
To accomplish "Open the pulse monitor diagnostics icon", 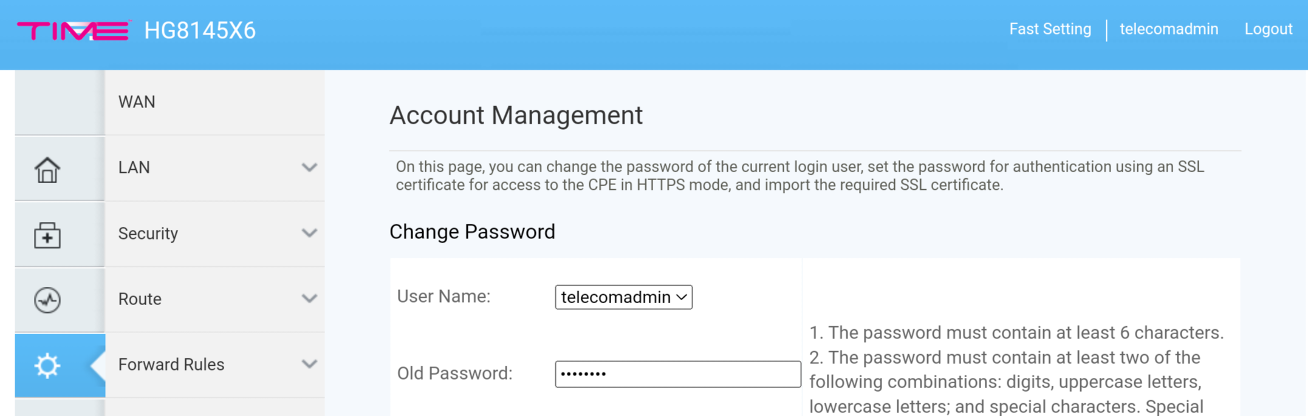I will 47,300.
